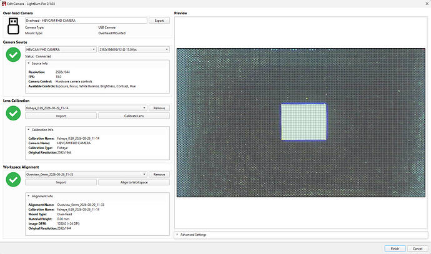Open the fisheye calibration file dropdown
Screen dimensions: 431x254
point(86,108)
